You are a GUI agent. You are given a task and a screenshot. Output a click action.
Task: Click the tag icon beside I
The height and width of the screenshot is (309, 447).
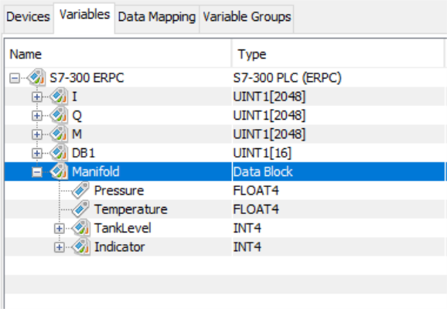click(x=59, y=97)
